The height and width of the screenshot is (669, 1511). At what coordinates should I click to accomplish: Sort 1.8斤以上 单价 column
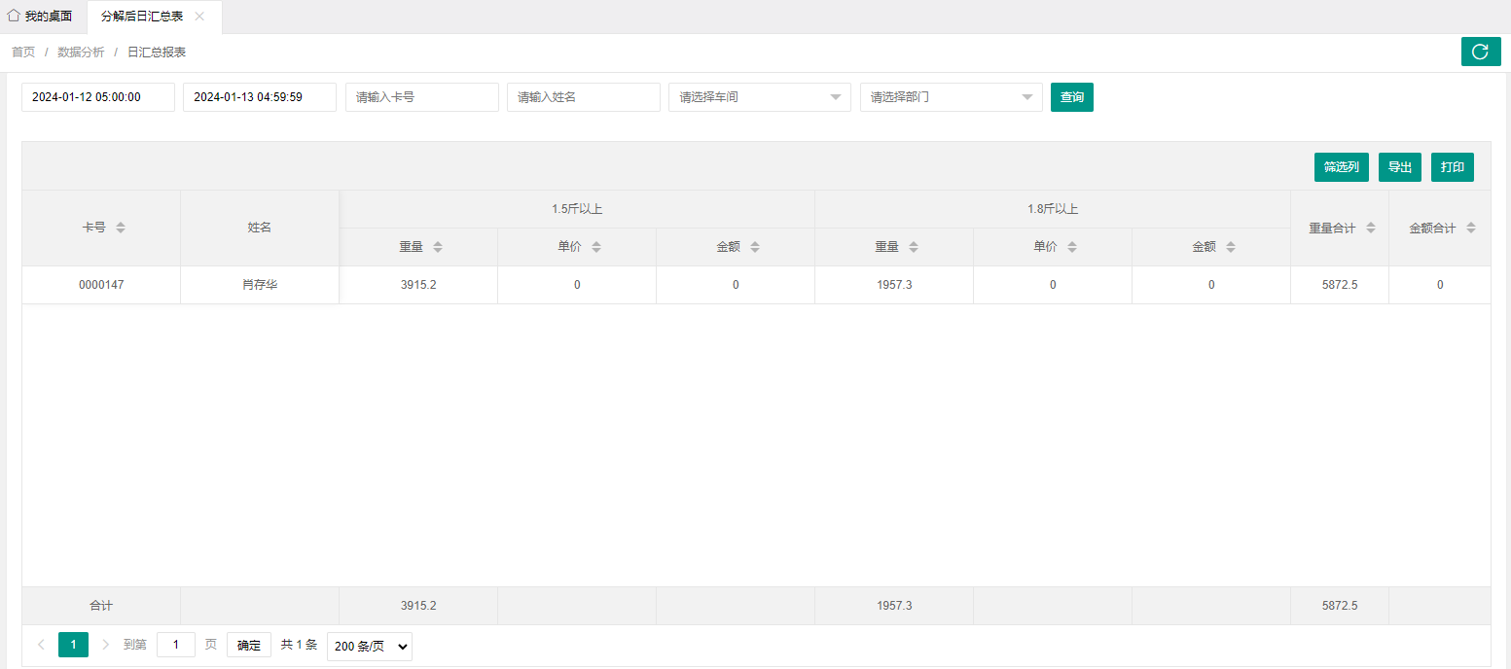point(1072,247)
